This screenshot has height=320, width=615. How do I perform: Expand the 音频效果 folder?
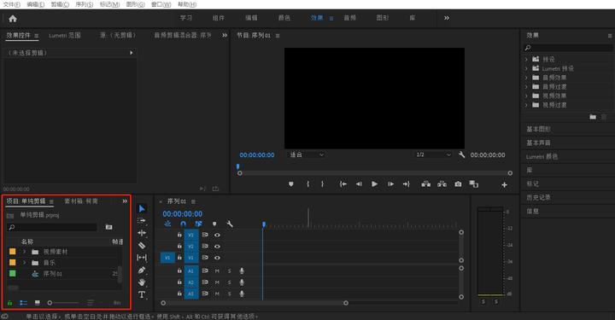pyautogui.click(x=526, y=78)
